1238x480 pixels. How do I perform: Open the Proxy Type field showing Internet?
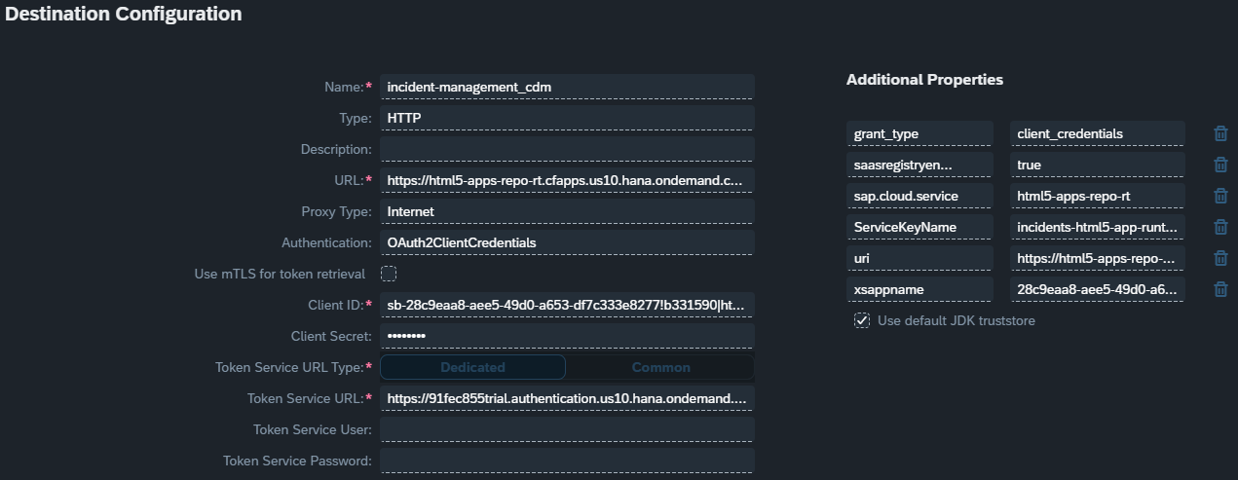click(567, 211)
